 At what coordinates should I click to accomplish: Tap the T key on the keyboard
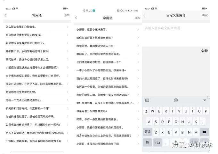point(173,111)
